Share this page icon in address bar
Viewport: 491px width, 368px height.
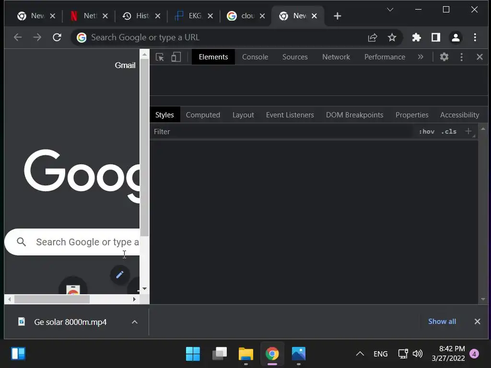[x=372, y=37]
